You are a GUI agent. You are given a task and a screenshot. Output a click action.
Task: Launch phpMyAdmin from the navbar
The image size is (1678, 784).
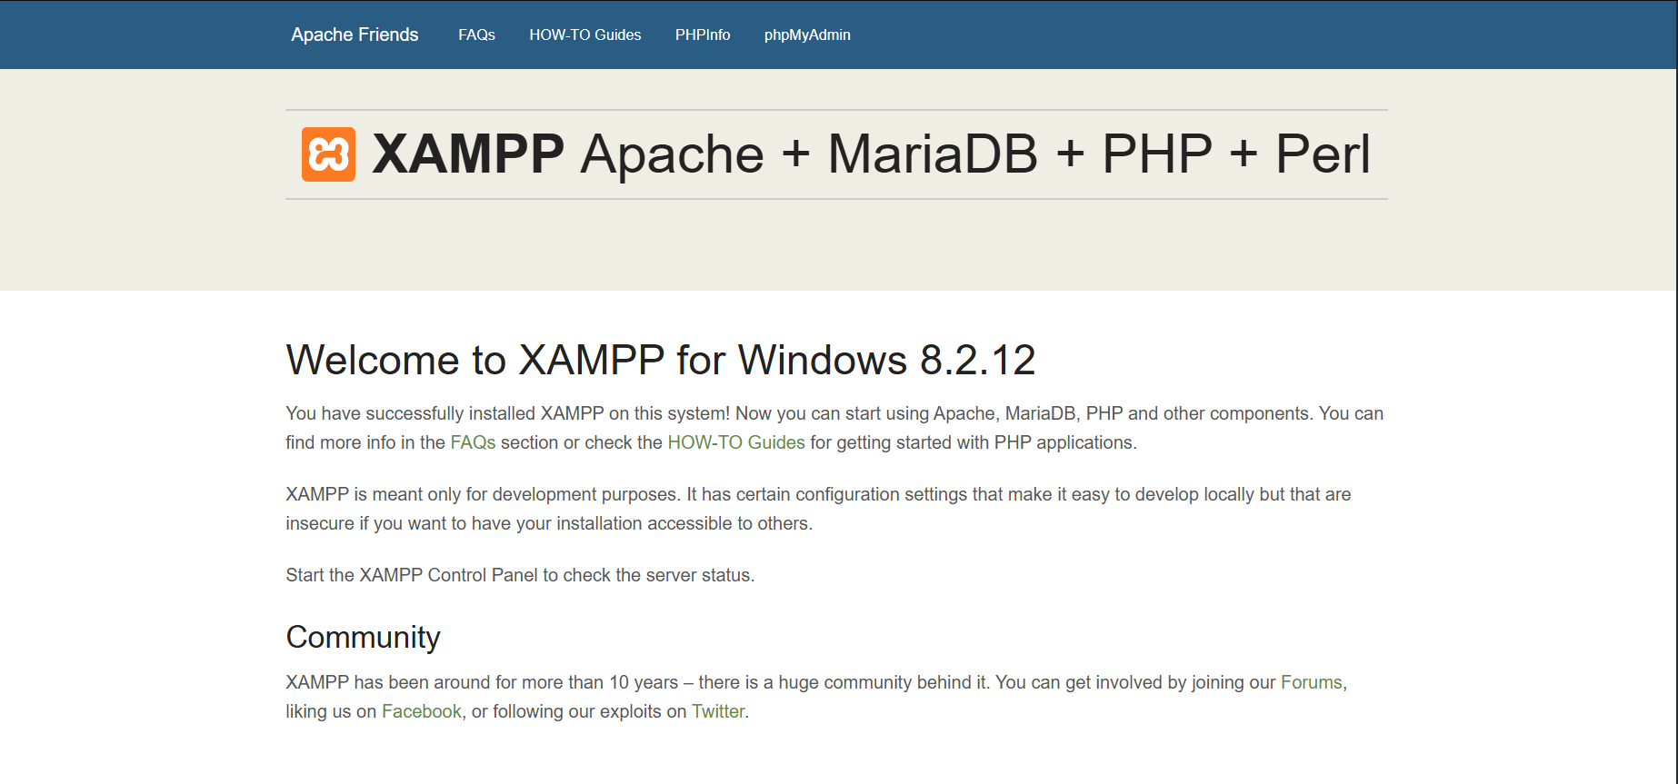click(x=807, y=35)
